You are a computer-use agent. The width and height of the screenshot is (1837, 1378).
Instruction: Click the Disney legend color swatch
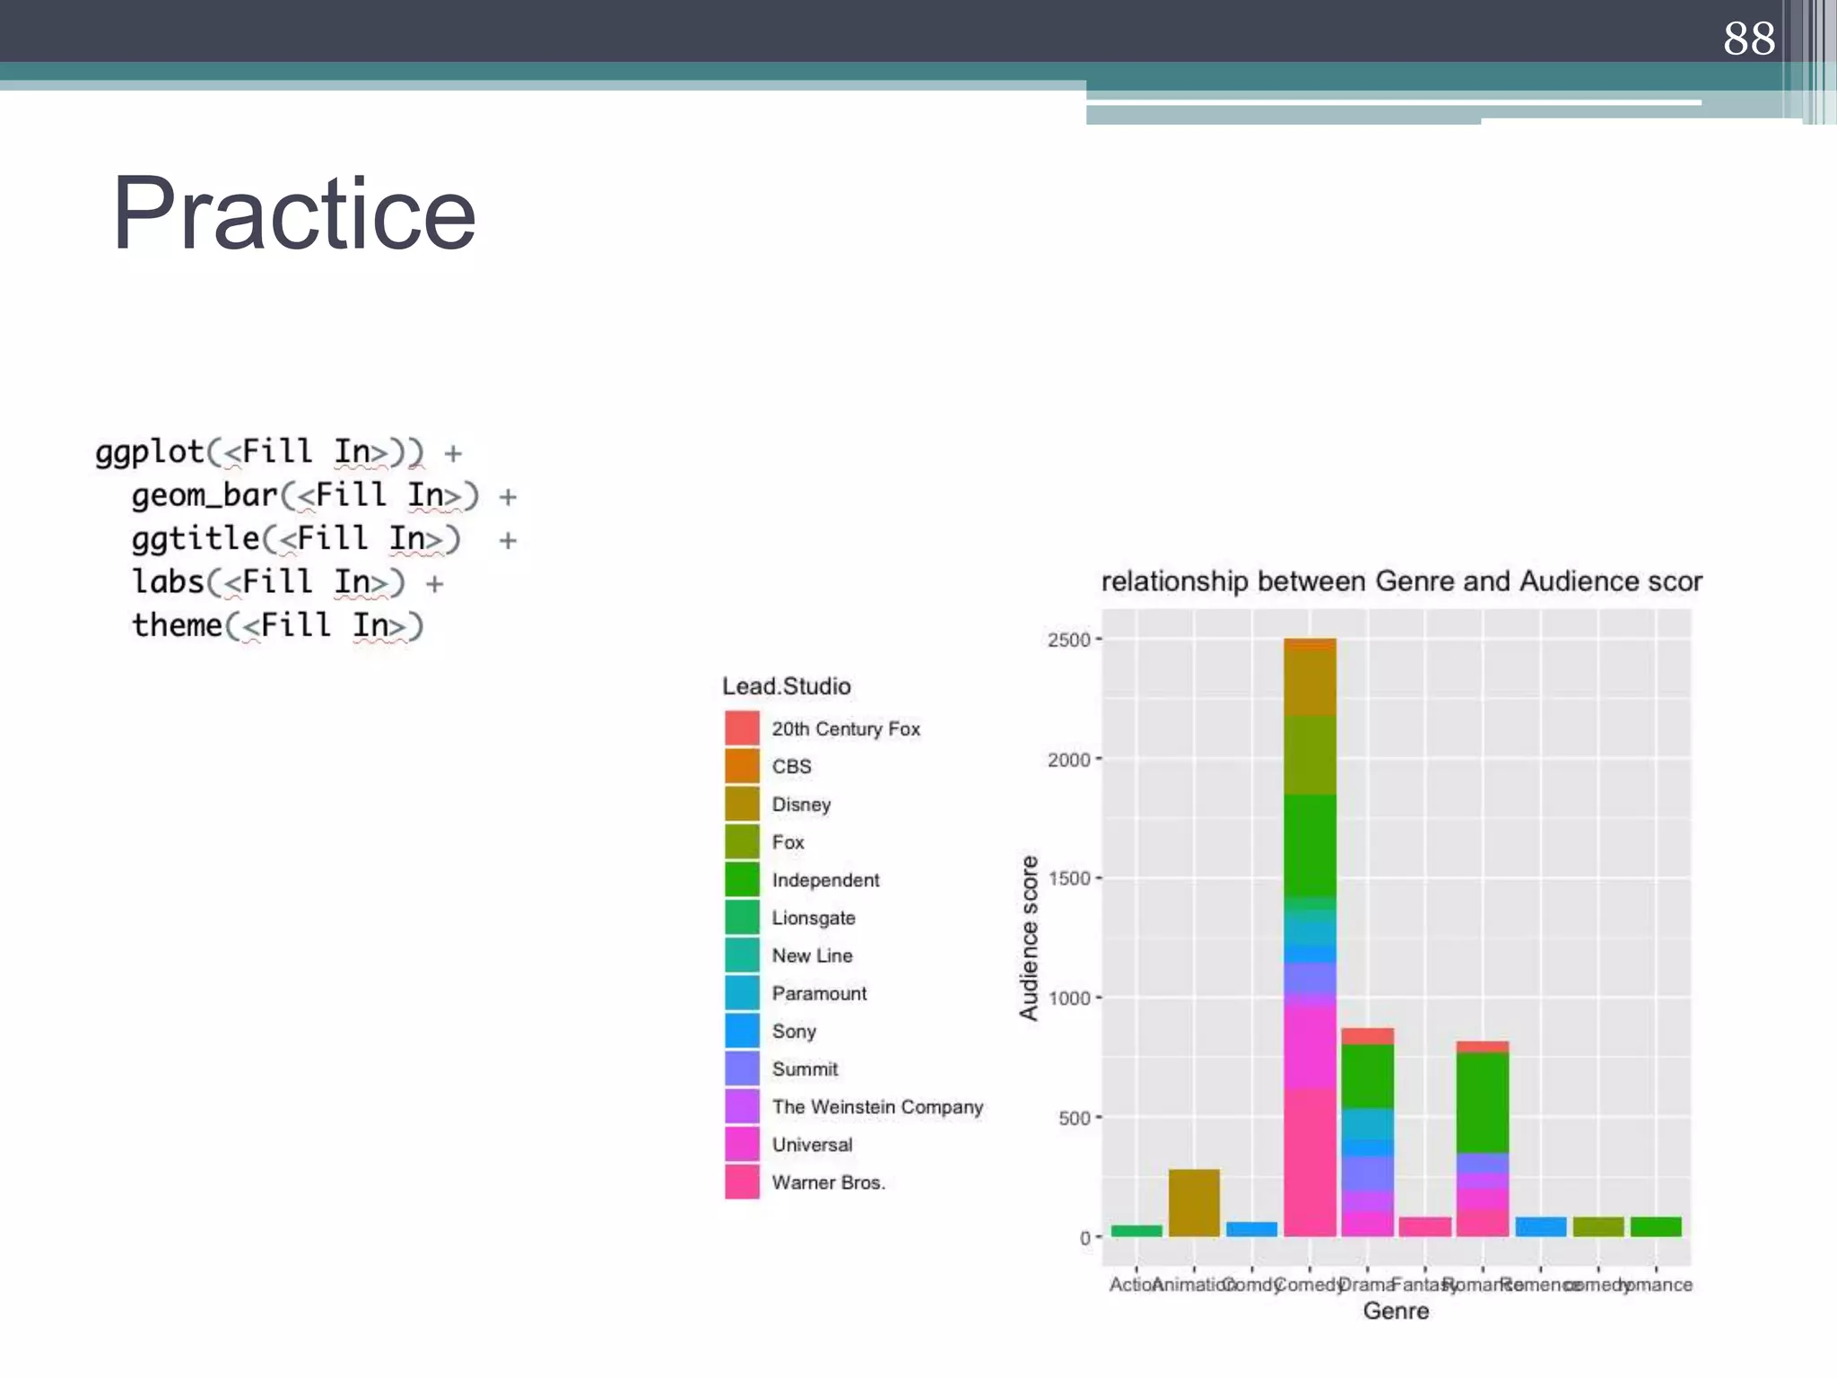coord(742,804)
